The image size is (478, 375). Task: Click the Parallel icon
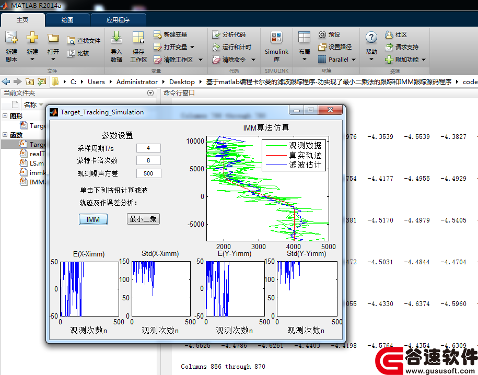[x=322, y=60]
